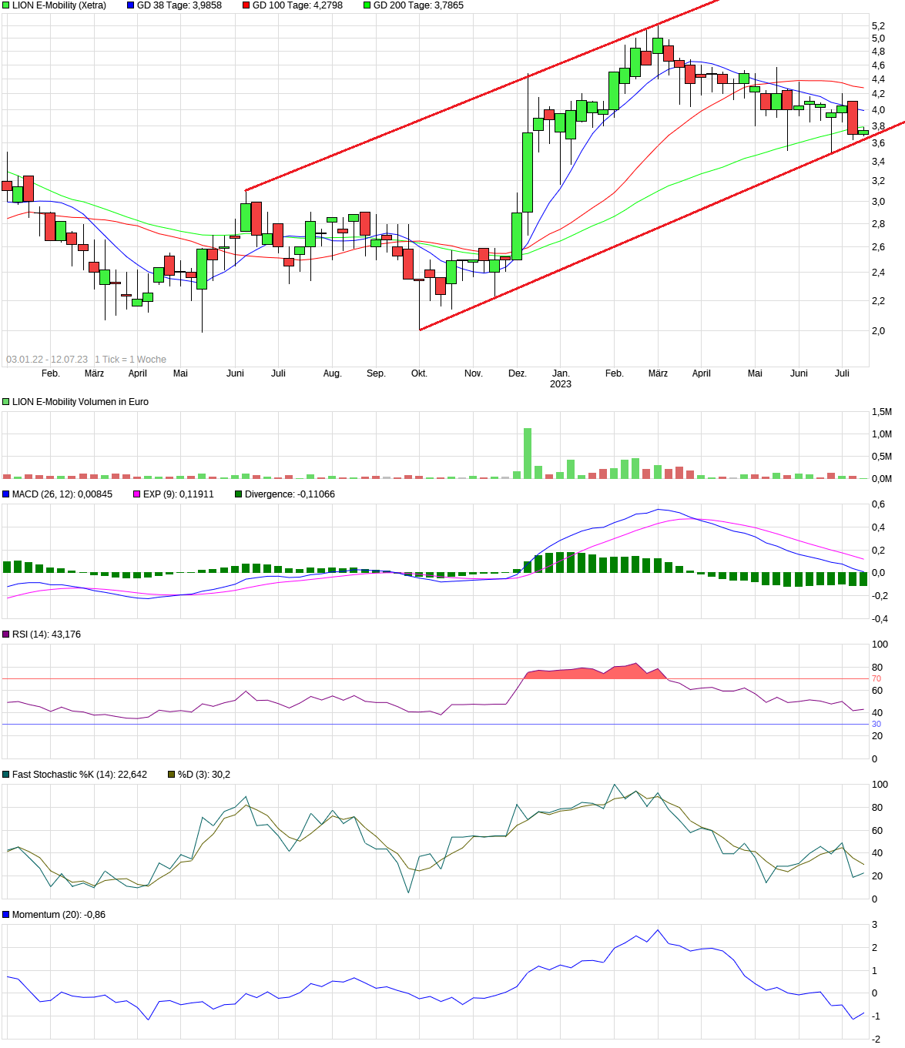Click the purple RSI (14) legend swatch
The image size is (905, 1048).
point(6,634)
